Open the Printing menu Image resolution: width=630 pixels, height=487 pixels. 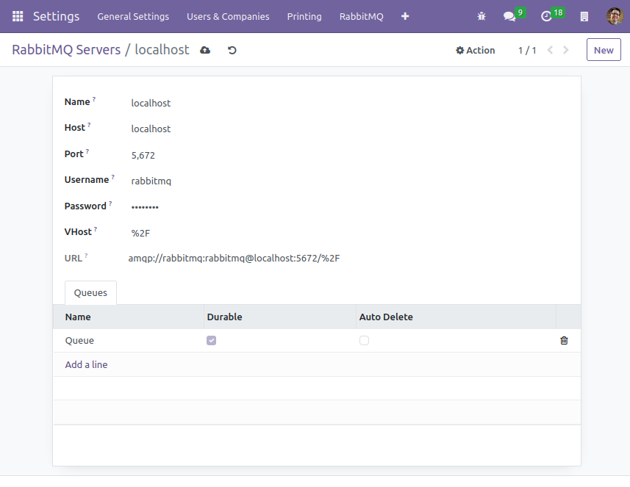click(304, 16)
